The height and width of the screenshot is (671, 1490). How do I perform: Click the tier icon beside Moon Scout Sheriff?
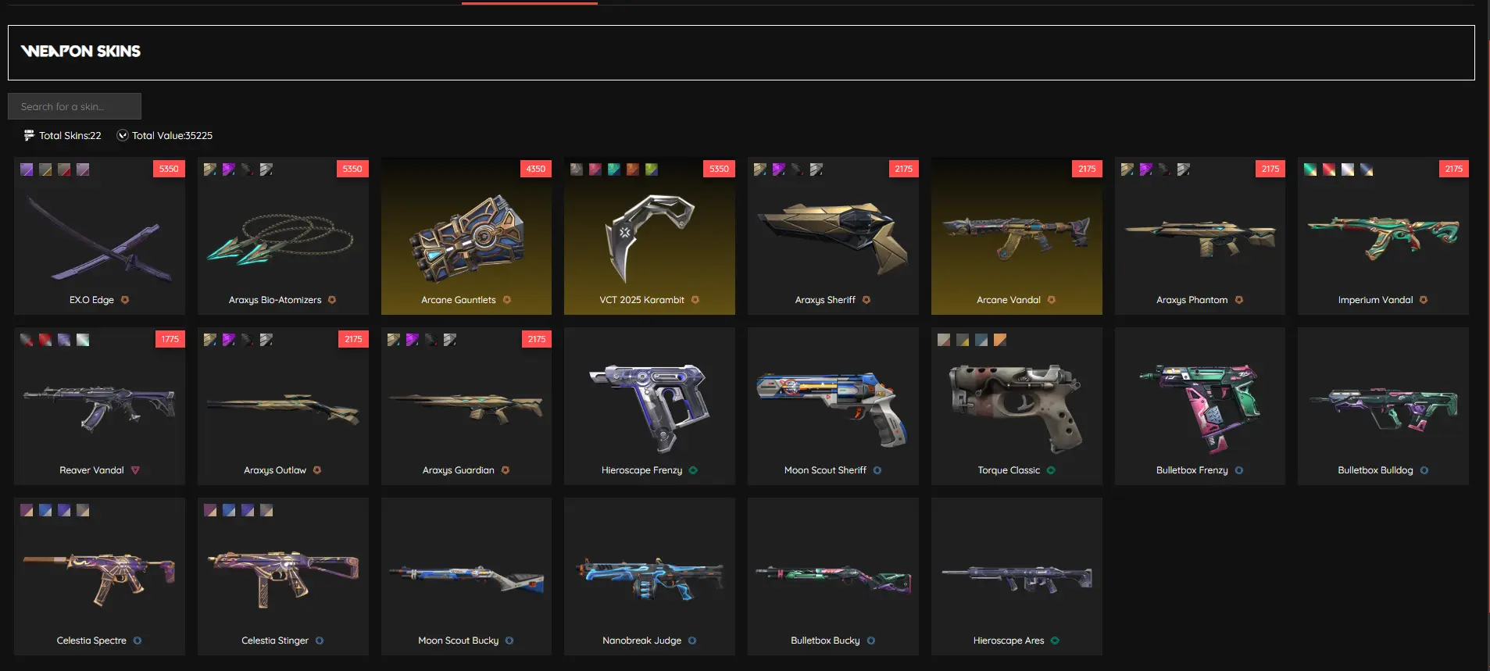click(877, 470)
